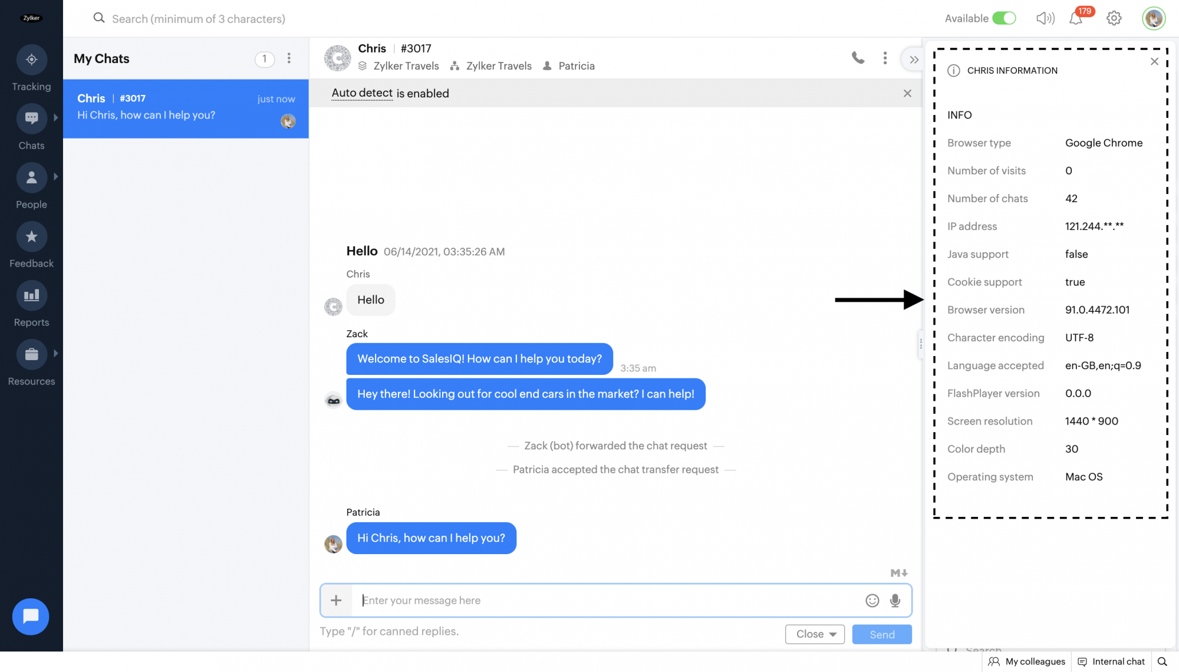Expand the Chats sidebar submenu arrow

pyautogui.click(x=56, y=117)
